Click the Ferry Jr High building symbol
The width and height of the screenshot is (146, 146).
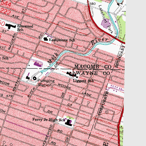69,123
